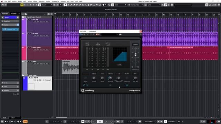The width and height of the screenshot is (221, 124).
Task: Open the Audio menu
Action: click(x=20, y=1)
